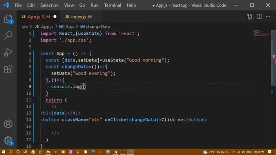This screenshot has width=276, height=155.
Task: Open the Selection menu
Action: click(x=49, y=5)
